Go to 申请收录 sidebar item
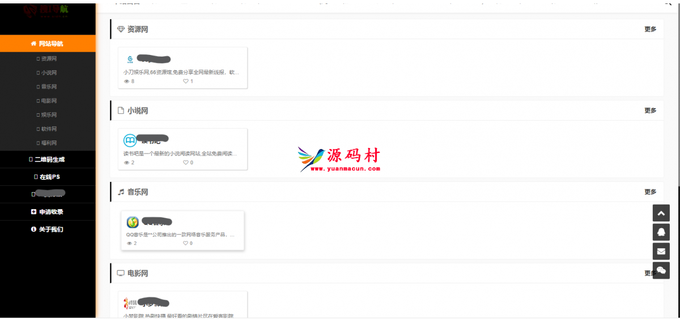 tap(48, 212)
